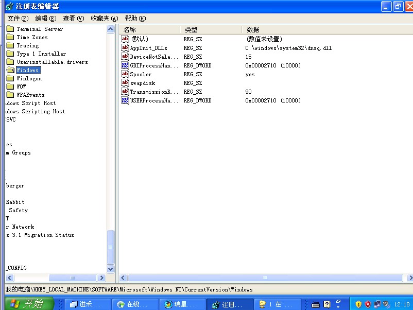This screenshot has width=413, height=310.
Task: Switch to the '1 在...' taskbar window
Action: [278, 304]
